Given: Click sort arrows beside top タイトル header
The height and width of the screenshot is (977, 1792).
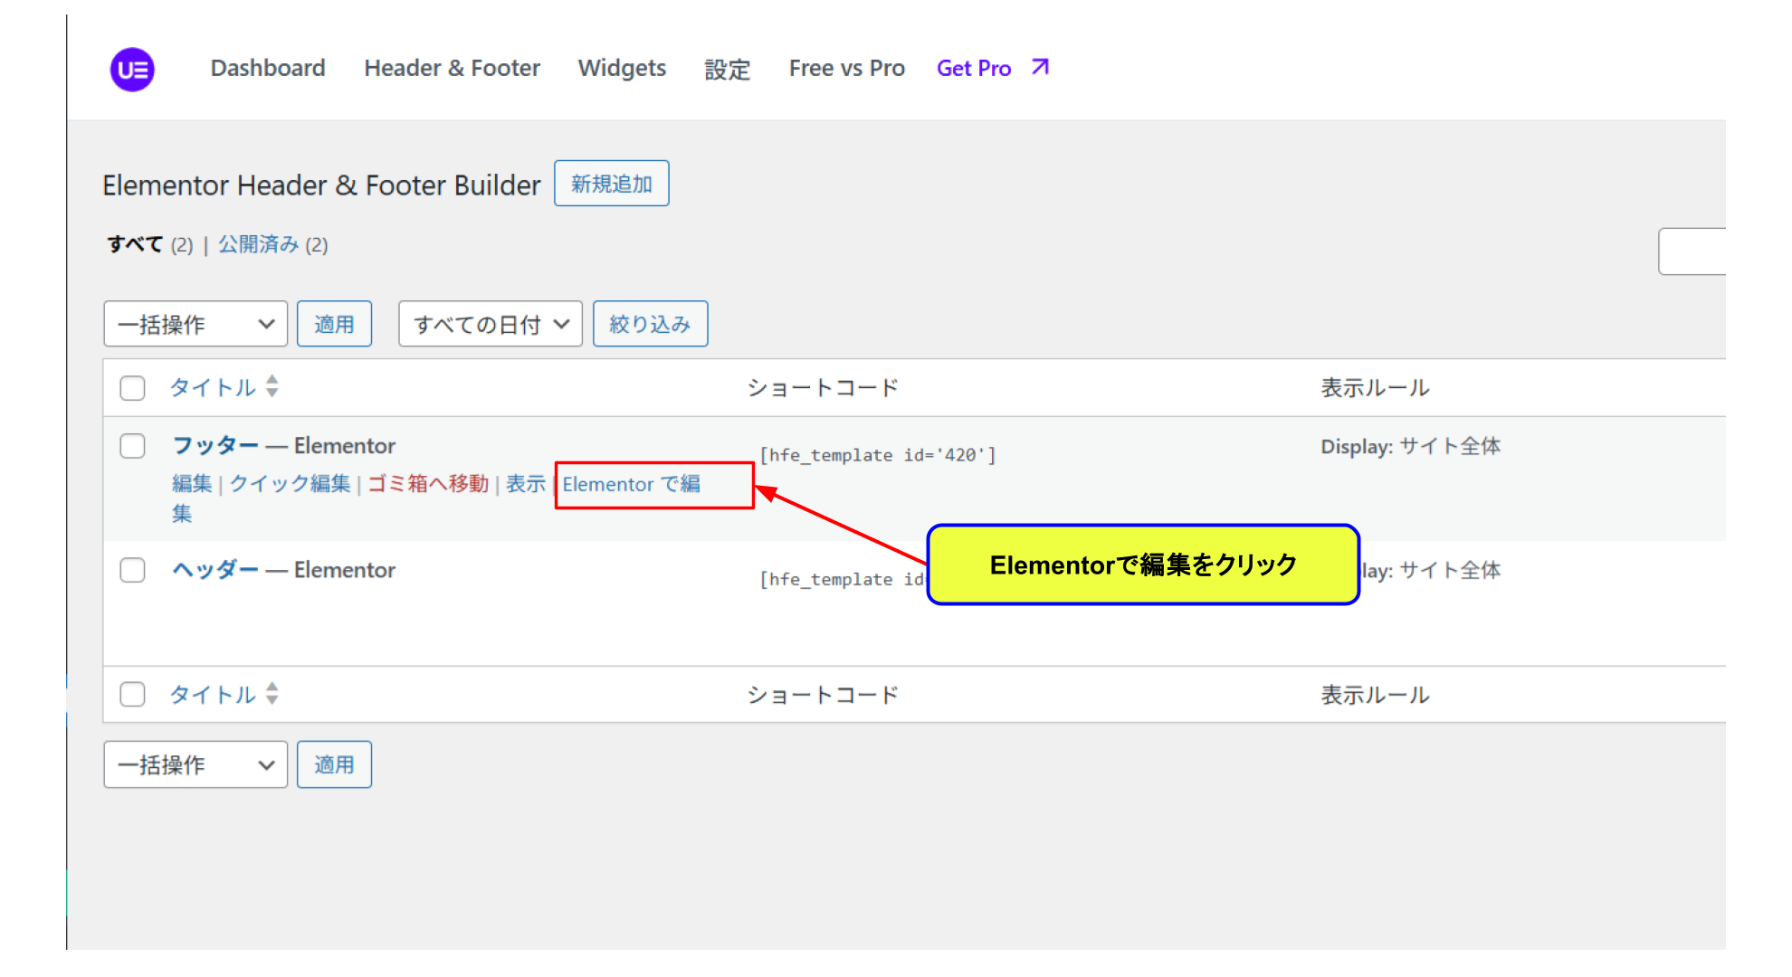Looking at the screenshot, I should coord(272,386).
